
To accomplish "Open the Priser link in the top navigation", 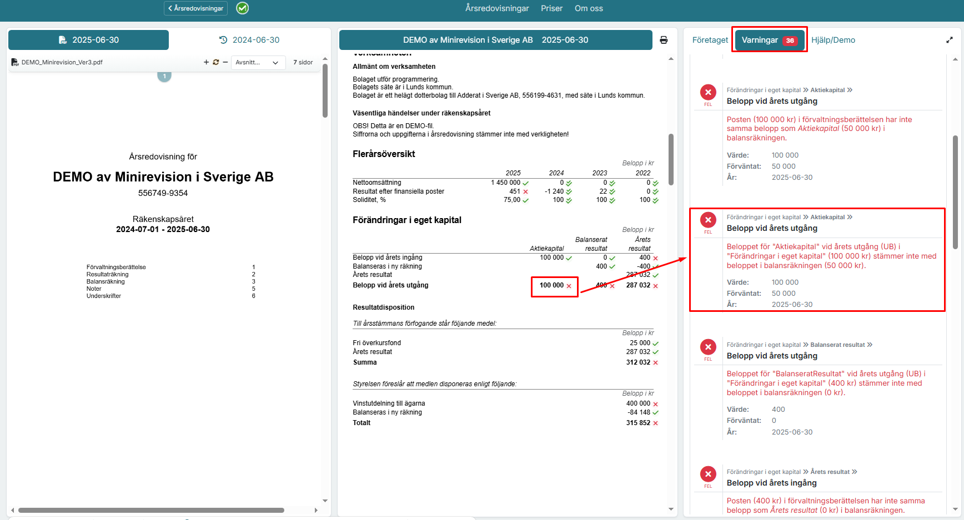I will tap(551, 8).
